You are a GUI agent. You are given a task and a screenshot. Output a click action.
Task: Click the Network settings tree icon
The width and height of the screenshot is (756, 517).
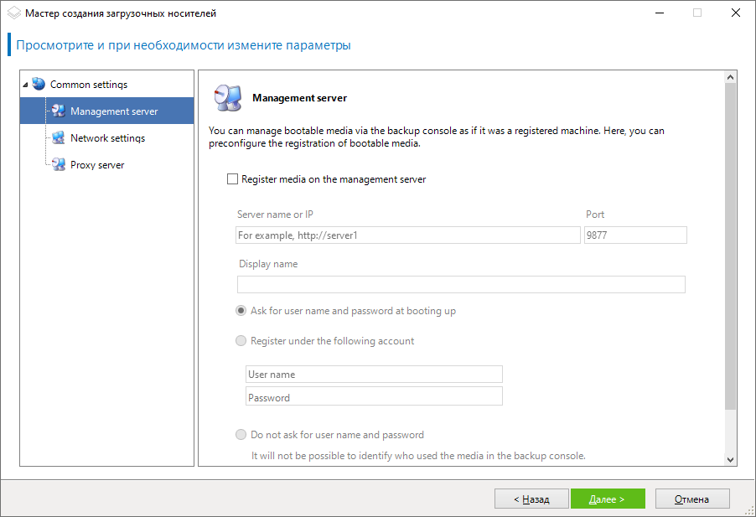58,138
